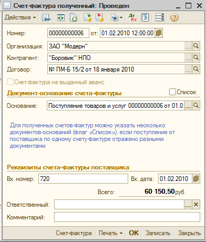This screenshot has height=242, width=206.
Task: Click the unpost document icon with red arrow
Action: (x=99, y=17)
